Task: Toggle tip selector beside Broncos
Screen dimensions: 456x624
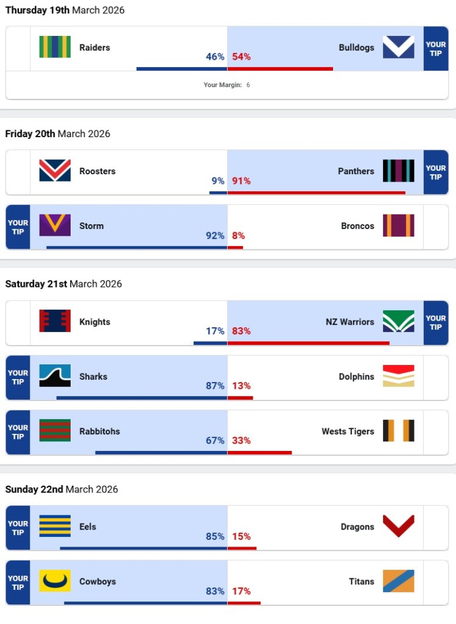Action: [x=435, y=227]
